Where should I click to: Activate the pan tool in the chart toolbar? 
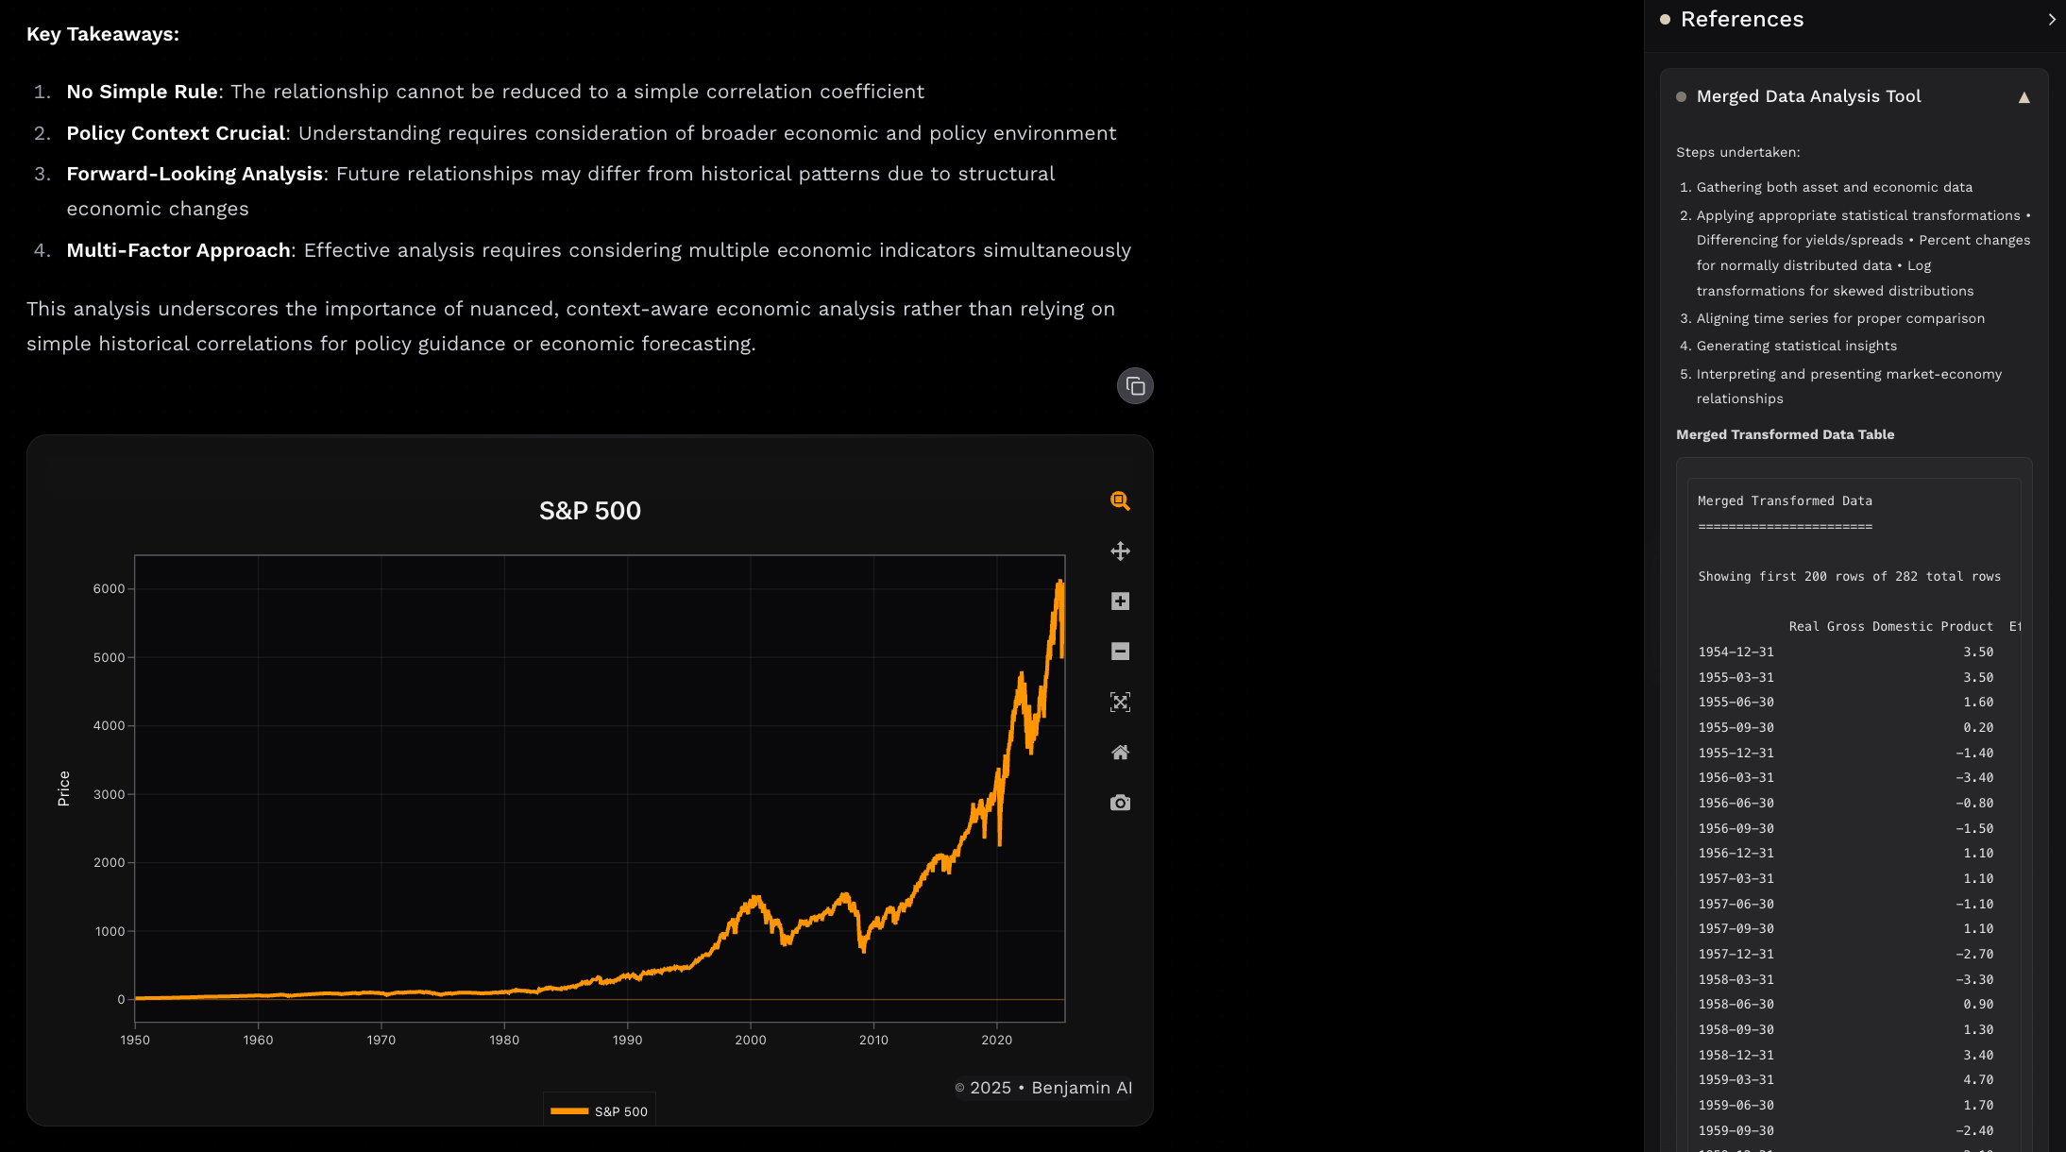1120,551
